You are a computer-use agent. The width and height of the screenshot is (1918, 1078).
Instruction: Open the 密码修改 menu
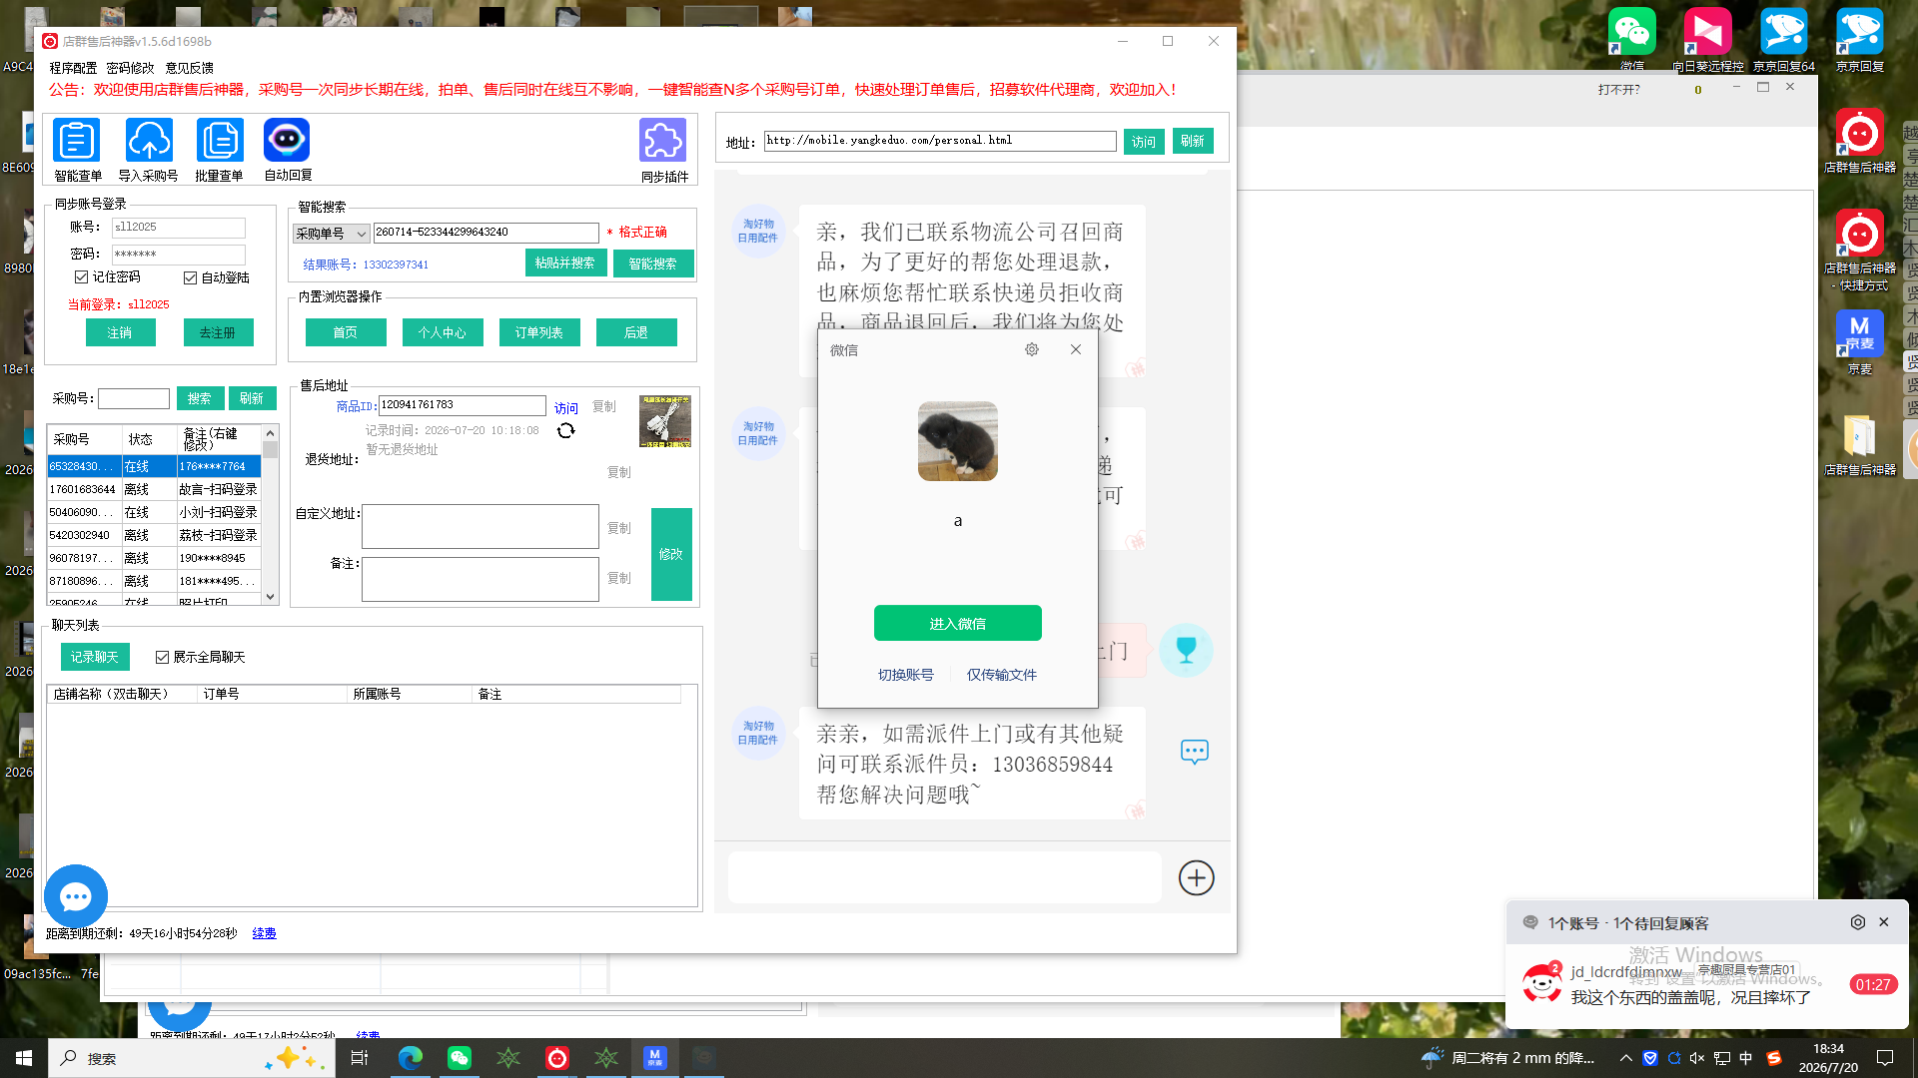(130, 68)
